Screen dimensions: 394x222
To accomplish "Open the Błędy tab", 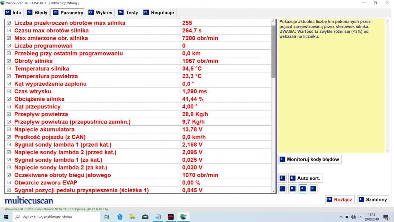I will pyautogui.click(x=37, y=12).
